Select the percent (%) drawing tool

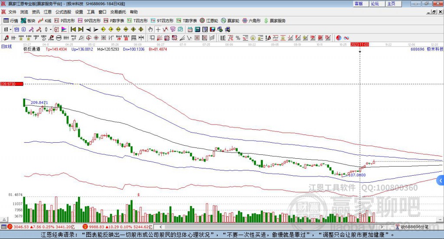tap(238, 38)
